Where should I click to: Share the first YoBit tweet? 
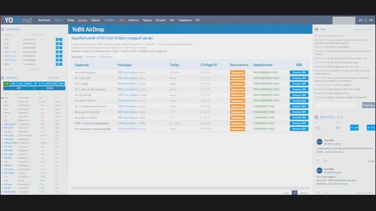point(325,161)
